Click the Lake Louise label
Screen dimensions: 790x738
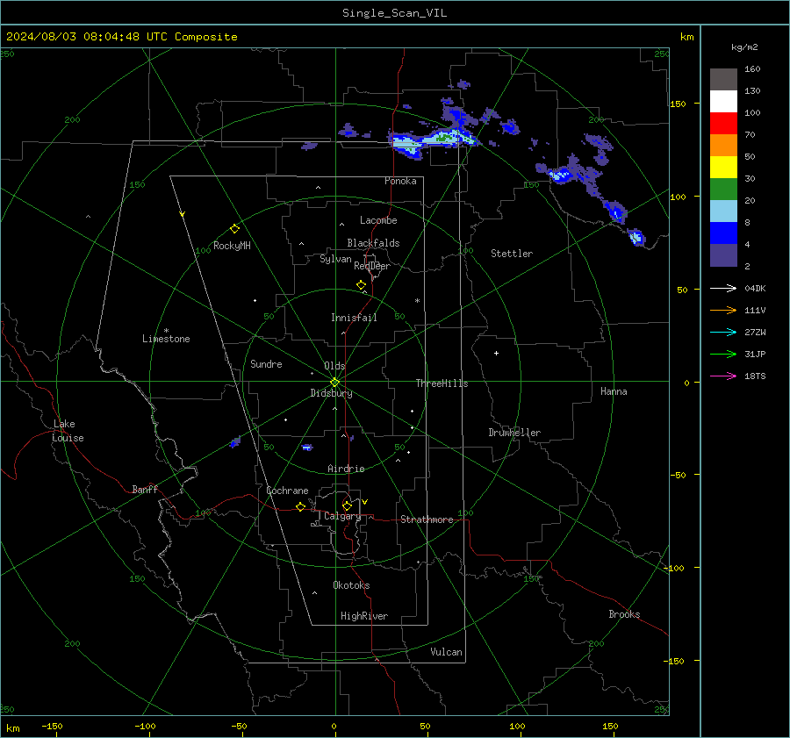[68, 431]
